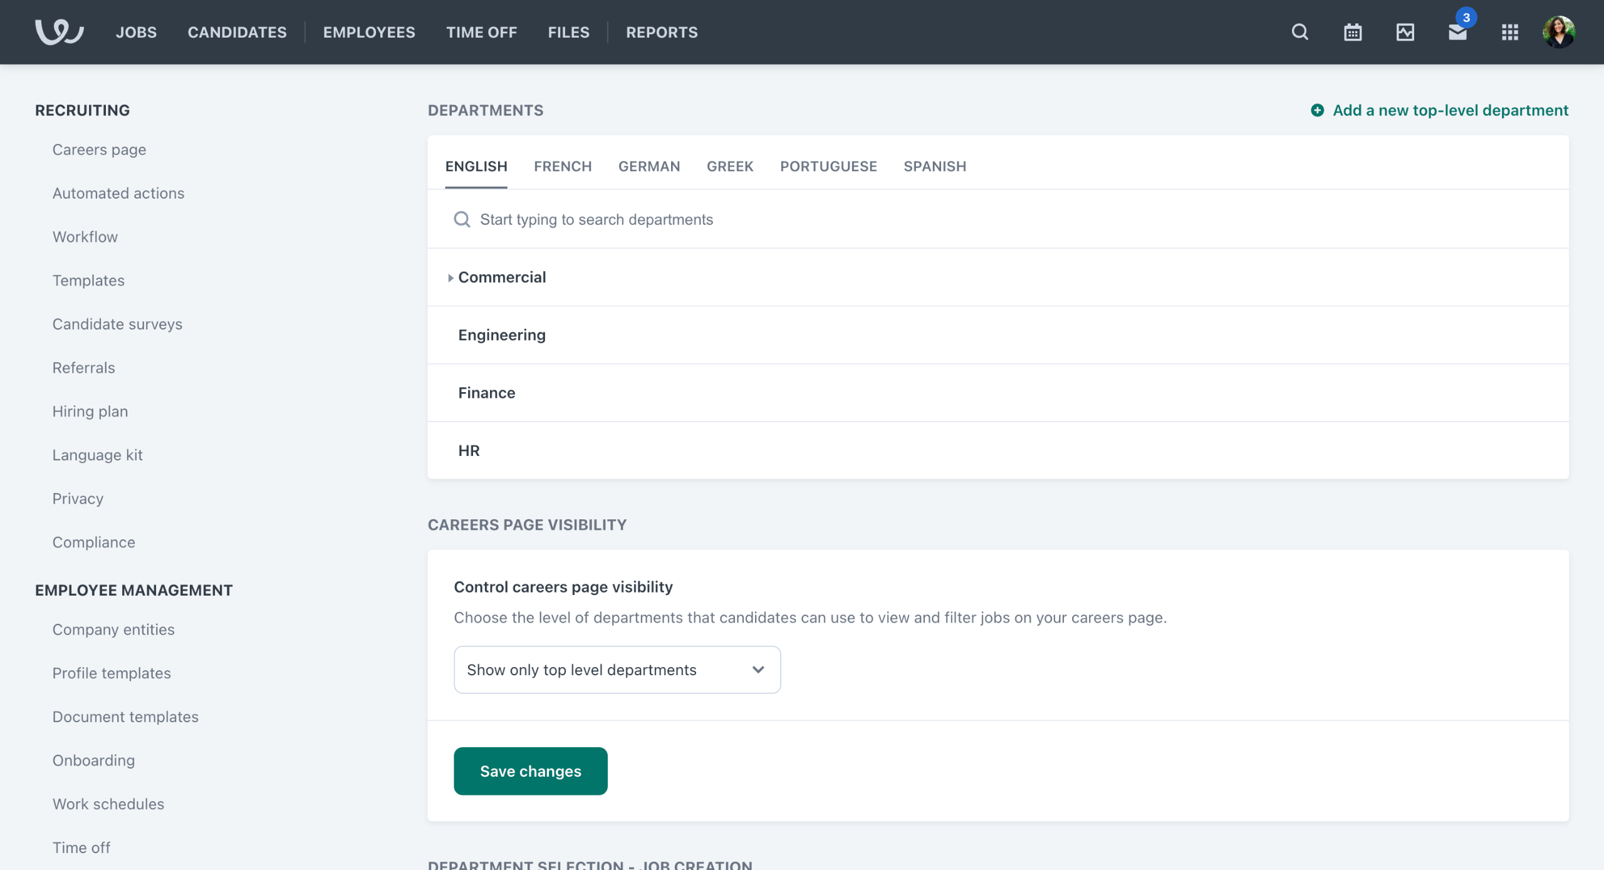Select the Engineering department row
Image resolution: width=1604 pixels, height=870 pixels.
tap(501, 335)
